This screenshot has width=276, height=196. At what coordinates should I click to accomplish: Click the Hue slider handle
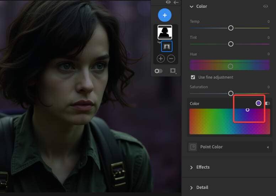click(230, 66)
